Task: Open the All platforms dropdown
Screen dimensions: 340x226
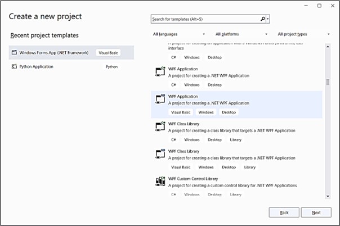Action: [x=241, y=34]
